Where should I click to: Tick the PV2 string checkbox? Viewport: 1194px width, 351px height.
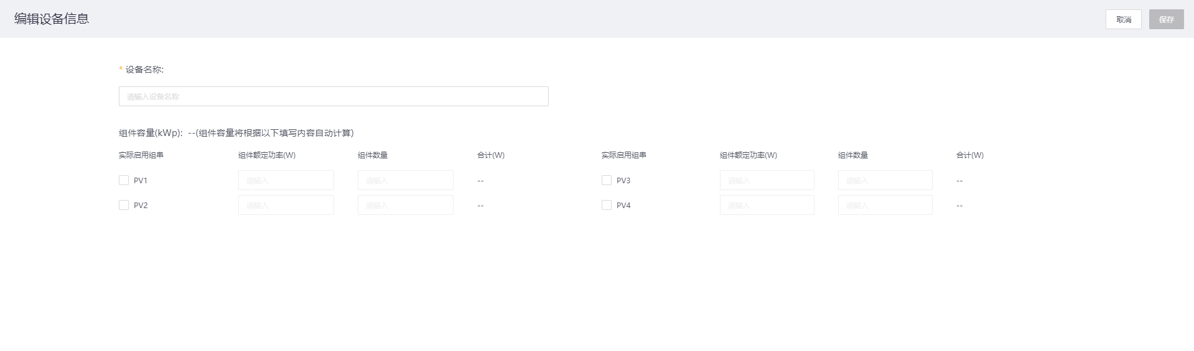click(124, 205)
